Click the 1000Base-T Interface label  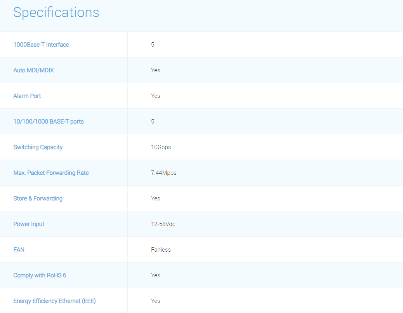point(41,45)
